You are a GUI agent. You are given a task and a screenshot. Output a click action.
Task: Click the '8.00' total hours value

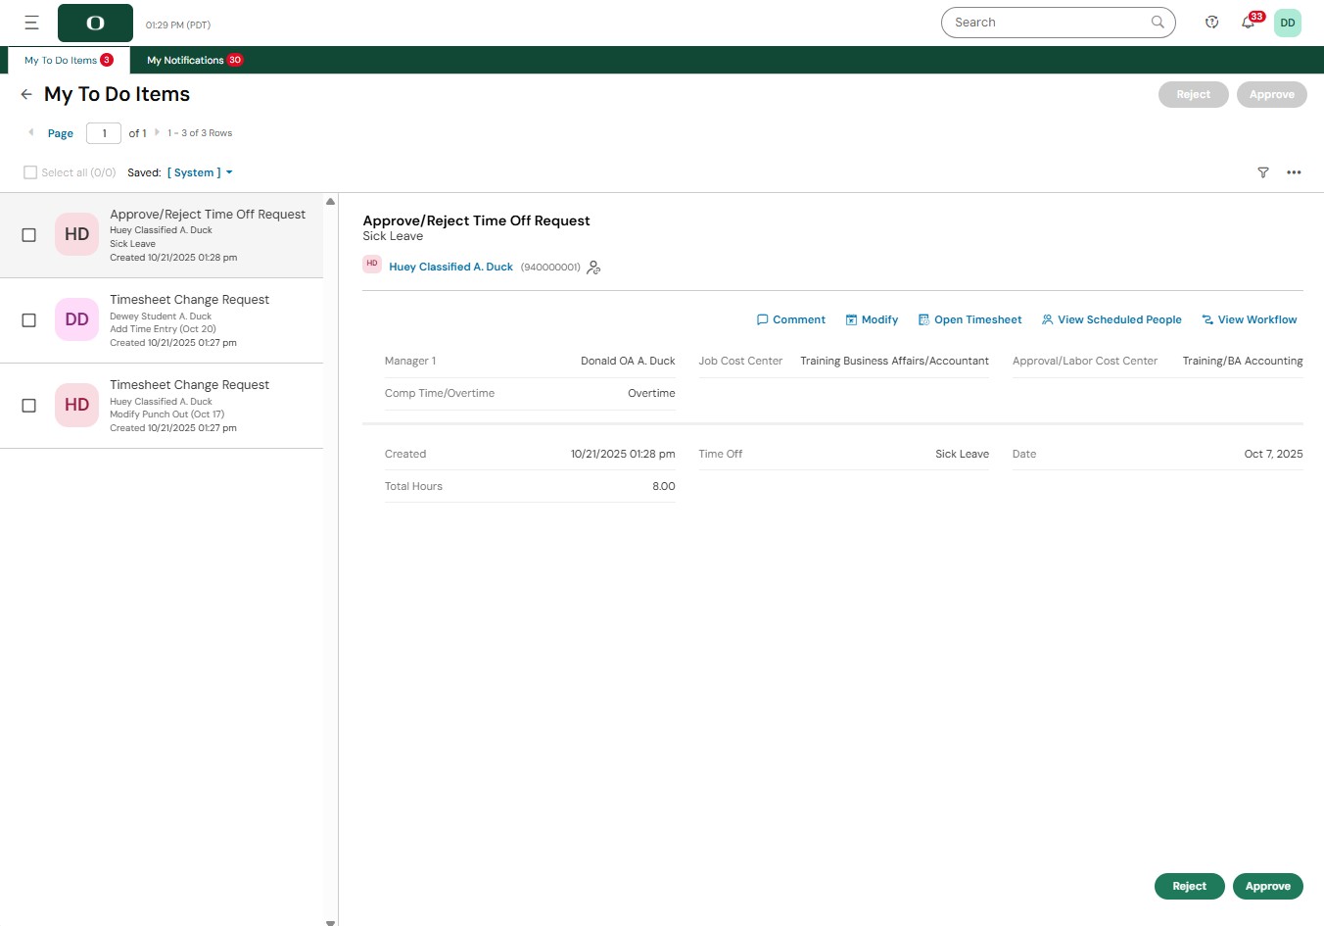coord(664,486)
